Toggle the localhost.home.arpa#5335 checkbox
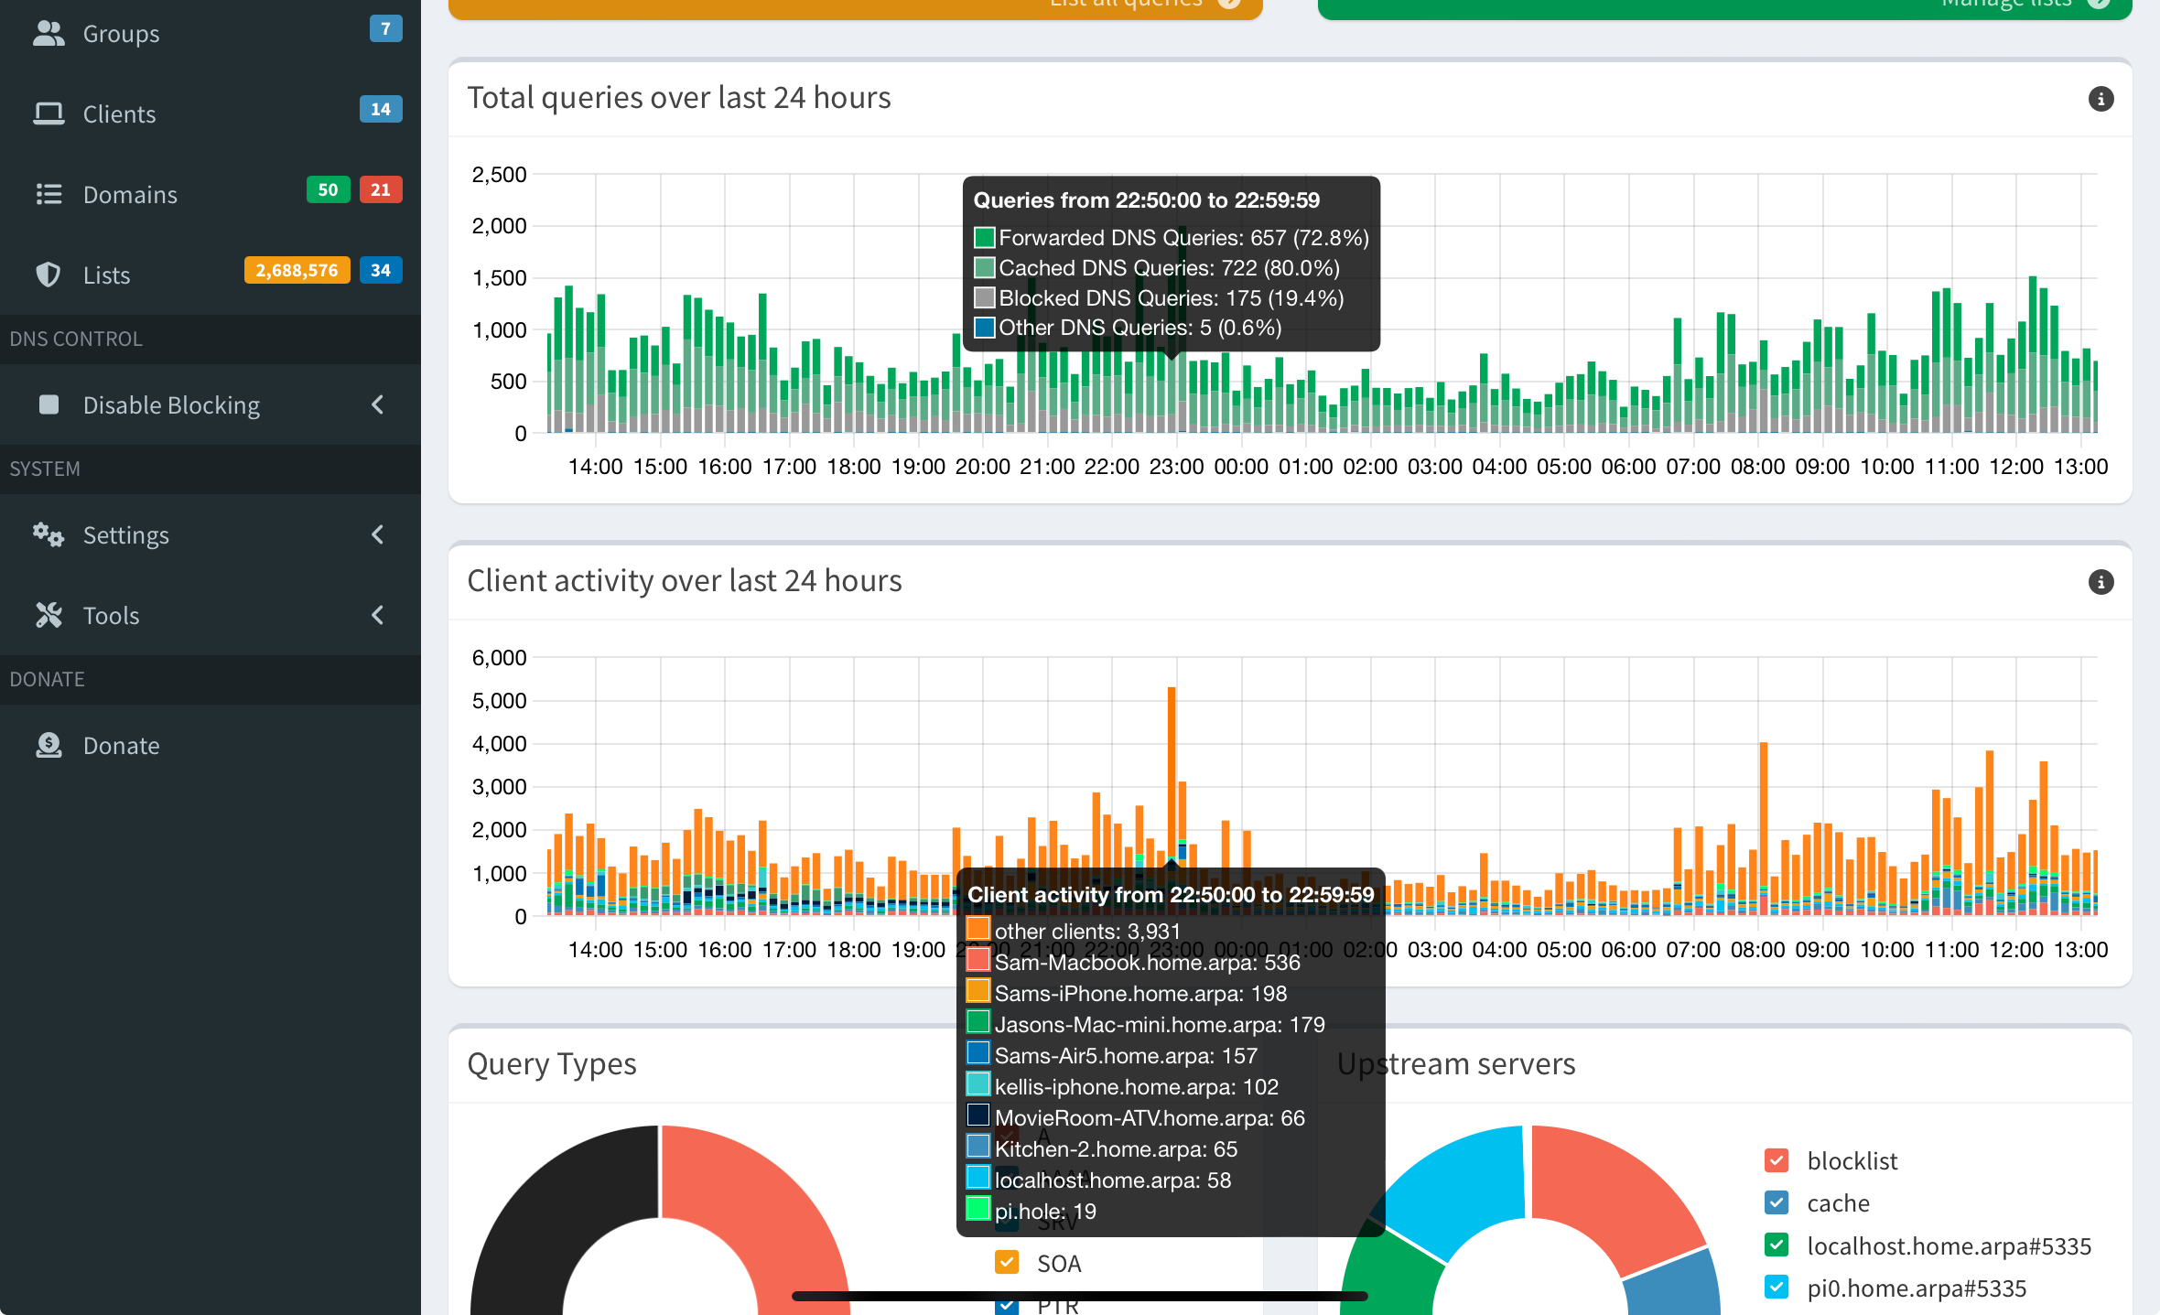Screen dimensions: 2160x1315 [1777, 1245]
